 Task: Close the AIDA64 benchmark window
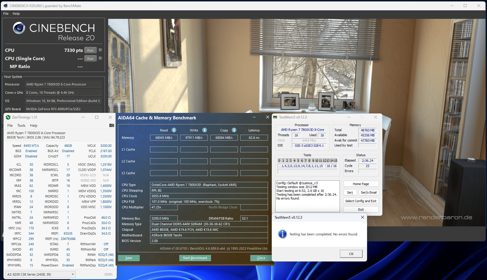(268, 117)
